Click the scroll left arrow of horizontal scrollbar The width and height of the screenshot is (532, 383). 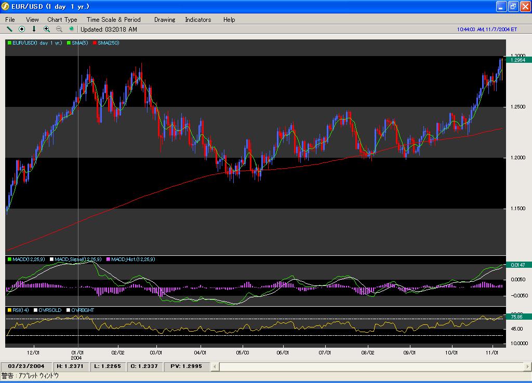pyautogui.click(x=215, y=366)
